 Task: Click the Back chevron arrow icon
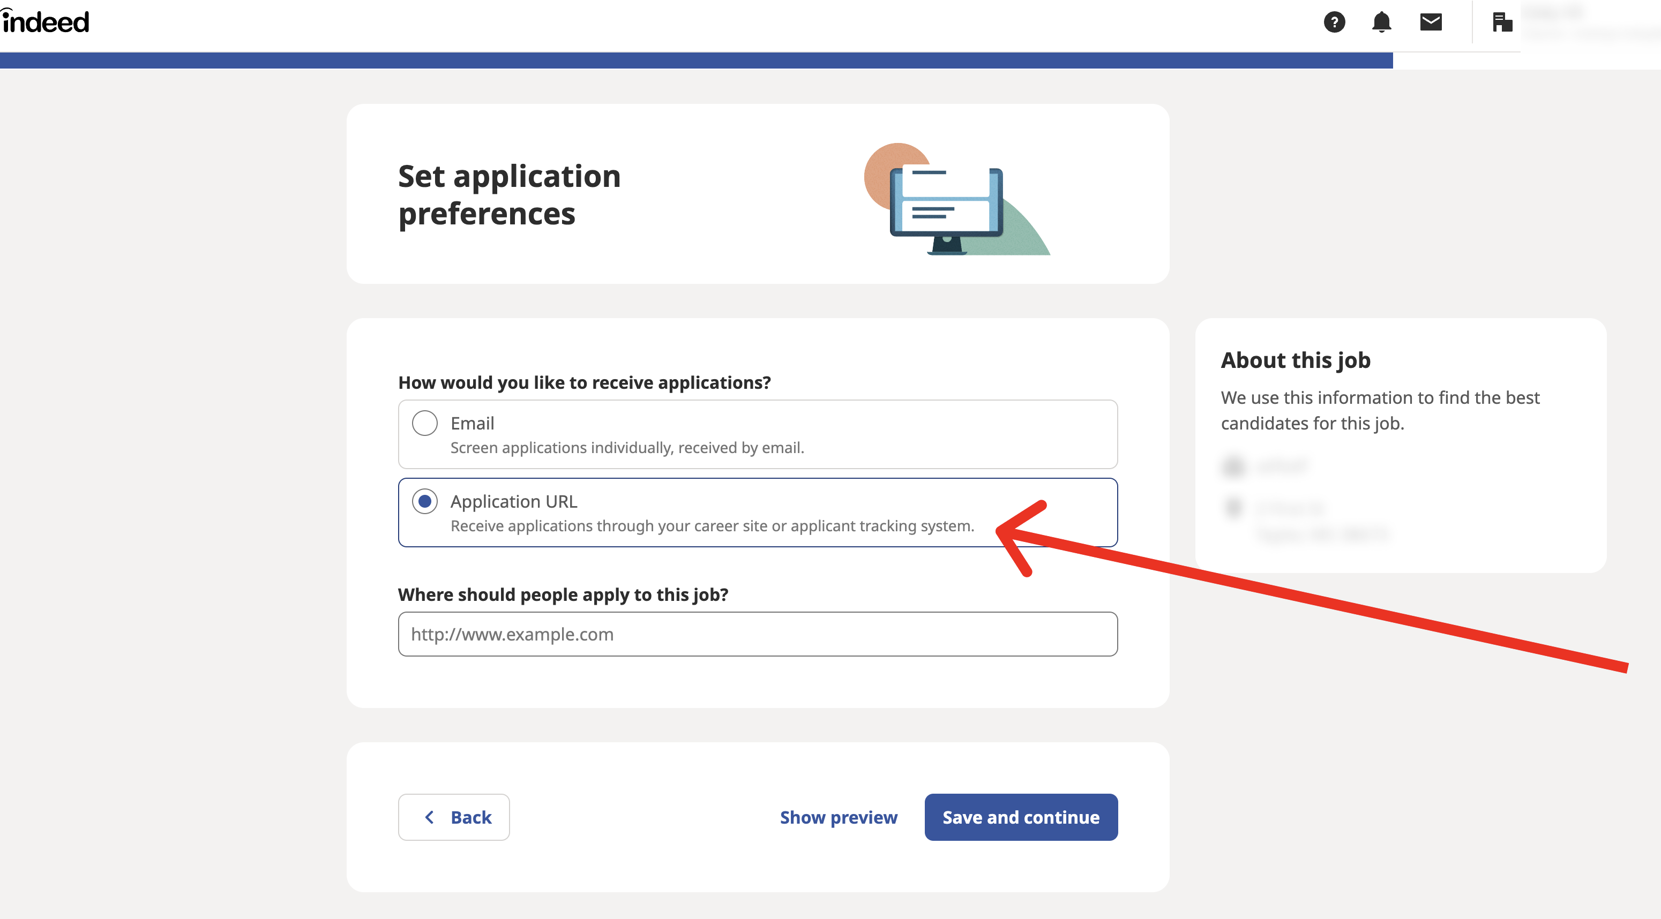click(x=429, y=817)
